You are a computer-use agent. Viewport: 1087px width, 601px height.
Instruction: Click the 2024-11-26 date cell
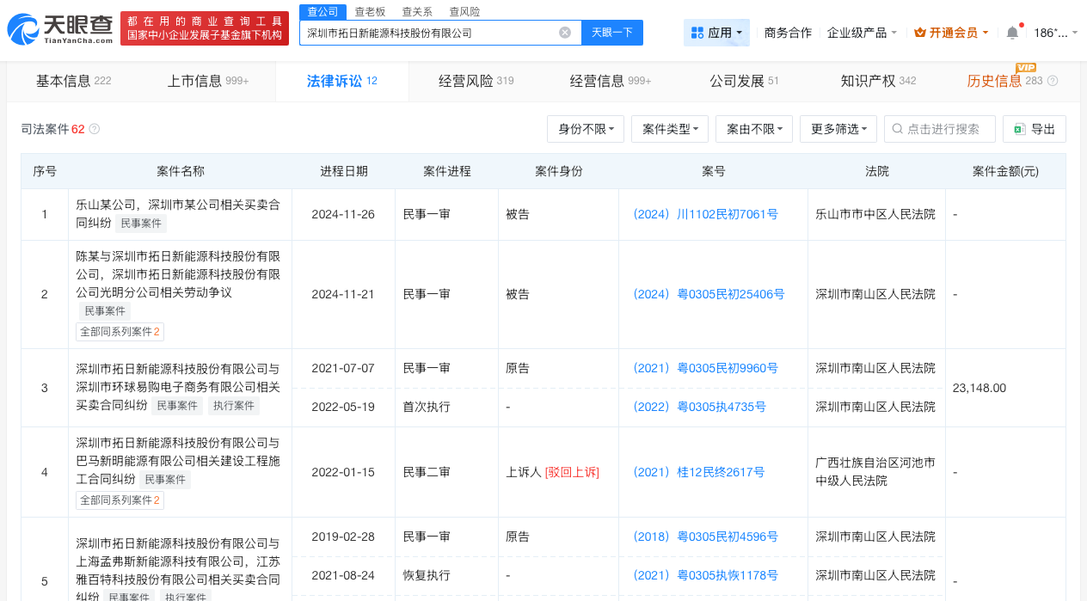coord(343,214)
